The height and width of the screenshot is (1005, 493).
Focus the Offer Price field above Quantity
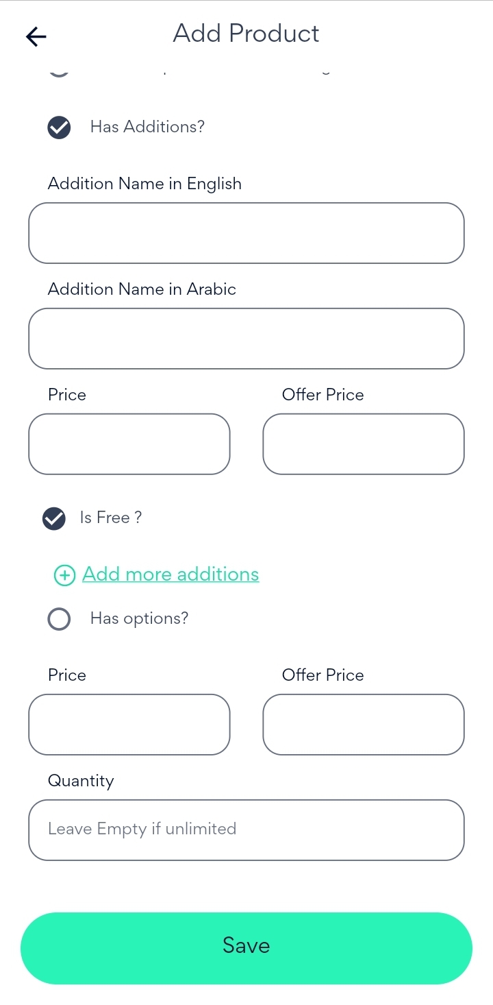364,725
